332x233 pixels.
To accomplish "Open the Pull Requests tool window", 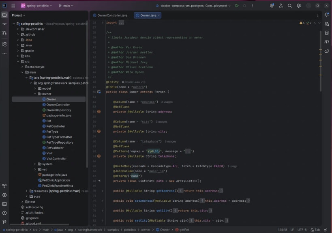I will point(4,33).
